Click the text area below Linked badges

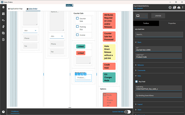[83, 60]
